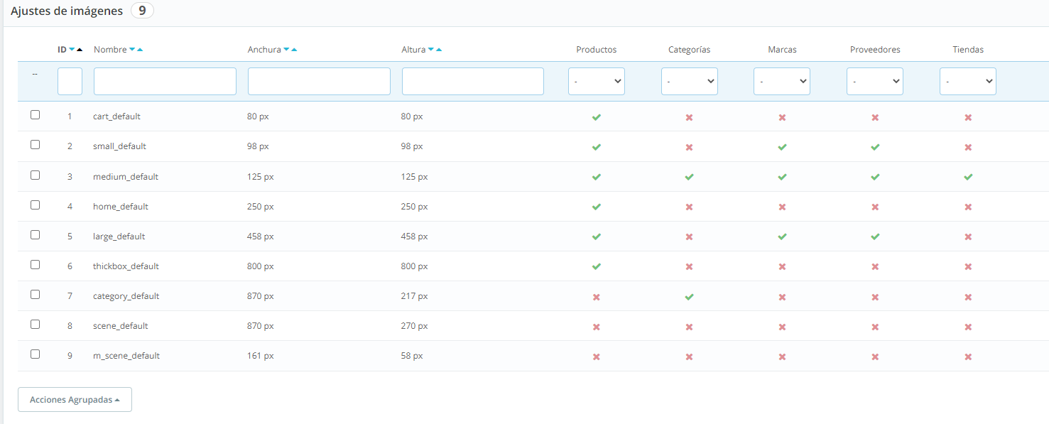Toggle Categorías cross for cart_default
This screenshot has height=424, width=1049.
689,117
